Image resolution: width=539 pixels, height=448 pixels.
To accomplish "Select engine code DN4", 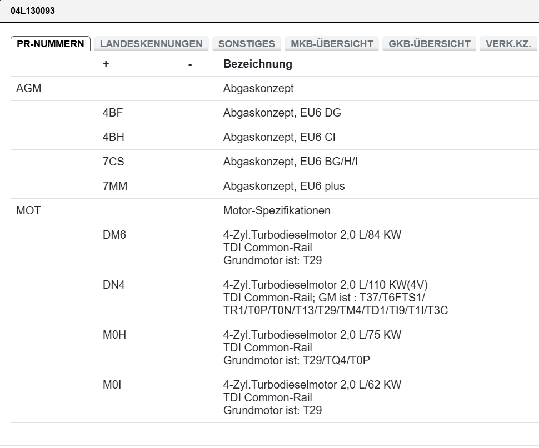I will (x=114, y=285).
